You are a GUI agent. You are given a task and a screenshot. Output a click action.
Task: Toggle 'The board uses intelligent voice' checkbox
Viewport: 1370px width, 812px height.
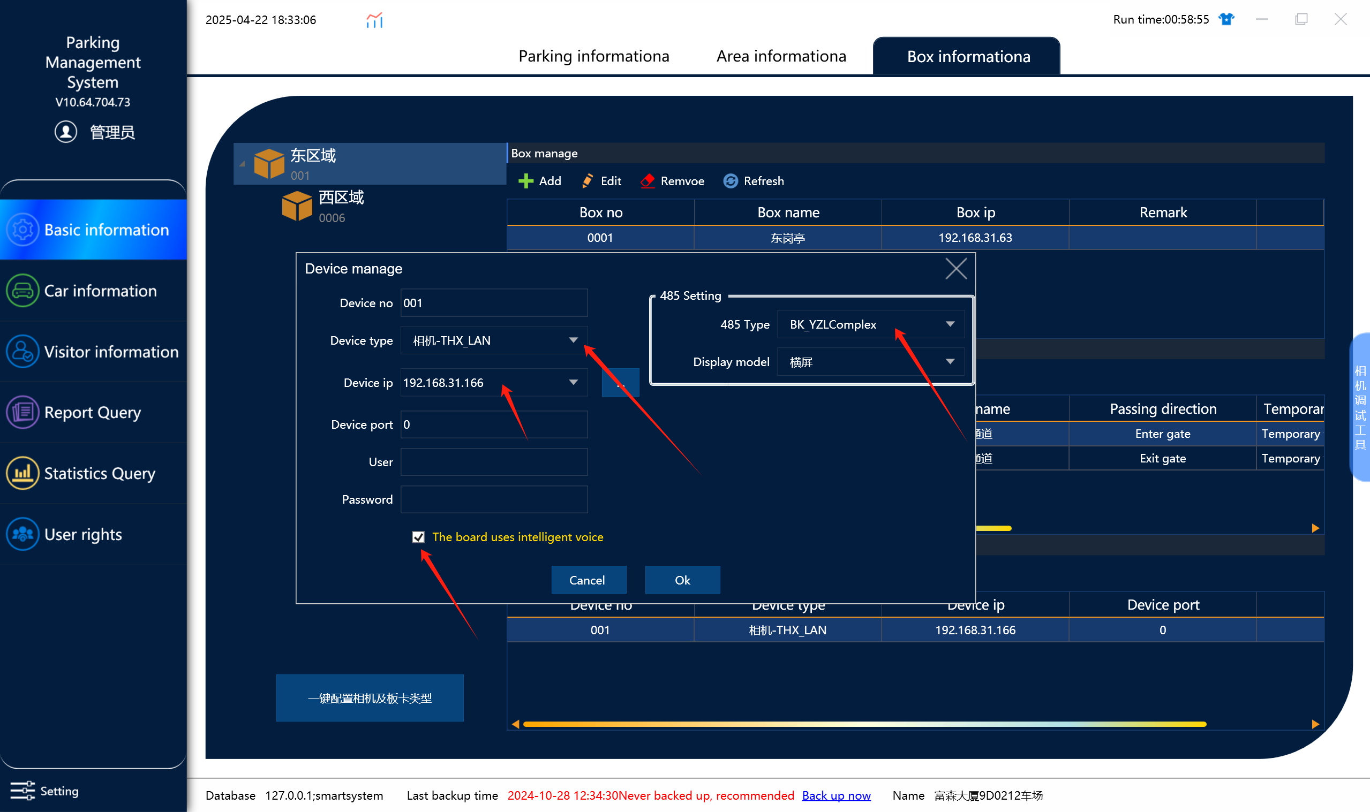418,537
